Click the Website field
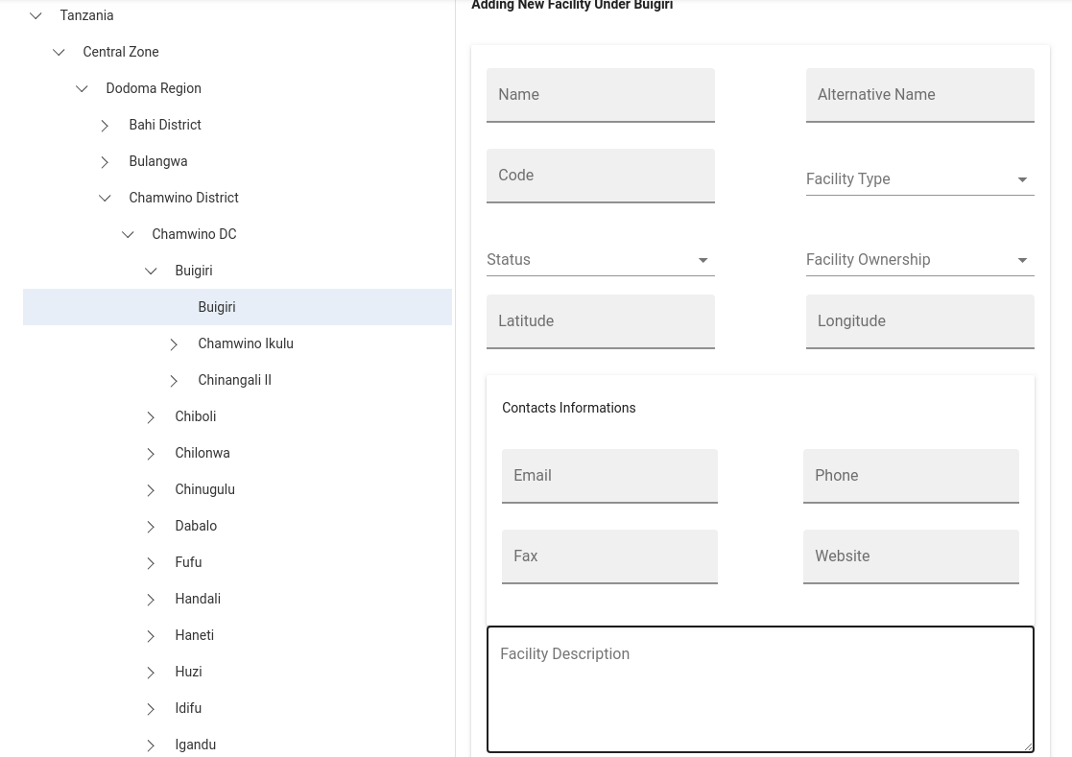1072x757 pixels. click(912, 556)
